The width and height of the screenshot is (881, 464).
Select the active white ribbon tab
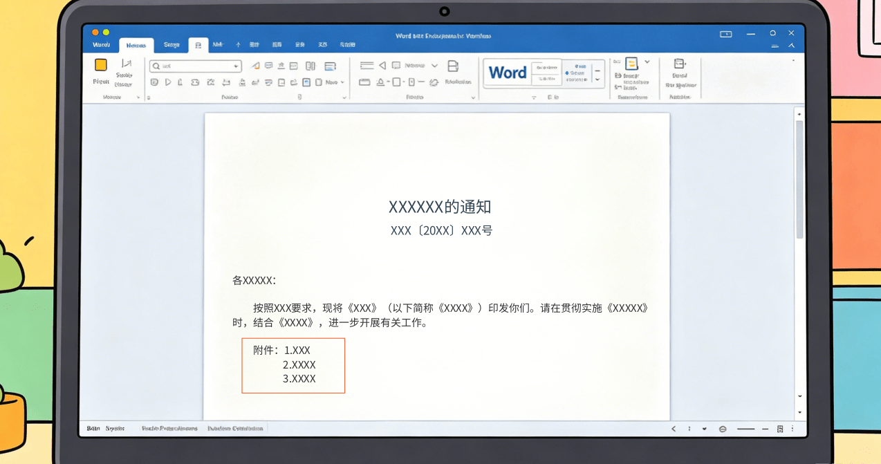(136, 46)
